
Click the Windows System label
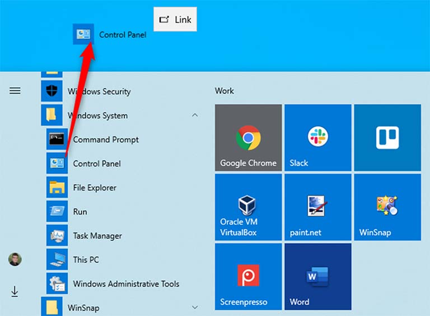pos(98,115)
